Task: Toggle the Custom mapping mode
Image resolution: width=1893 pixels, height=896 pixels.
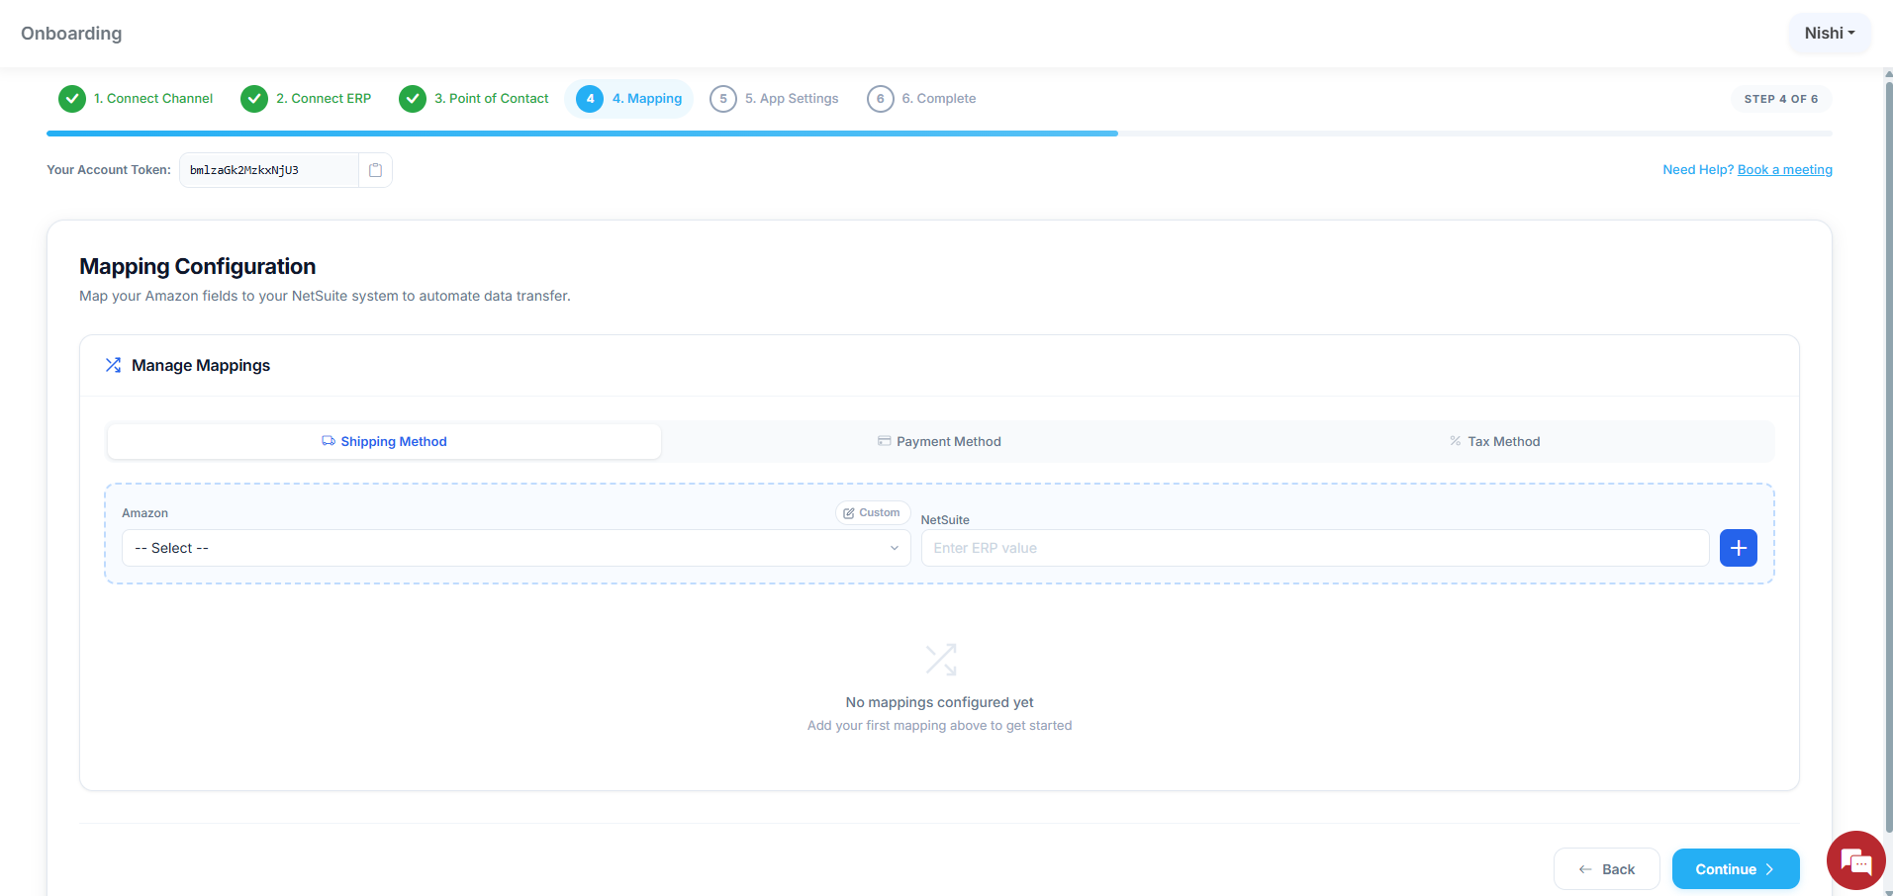Action: (872, 512)
